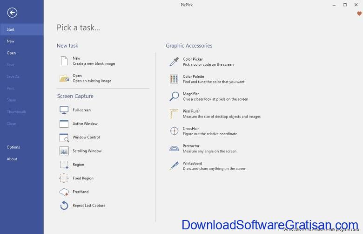The width and height of the screenshot is (363, 234).
Task: Click the Scrolling Window label
Action: [x=87, y=151]
